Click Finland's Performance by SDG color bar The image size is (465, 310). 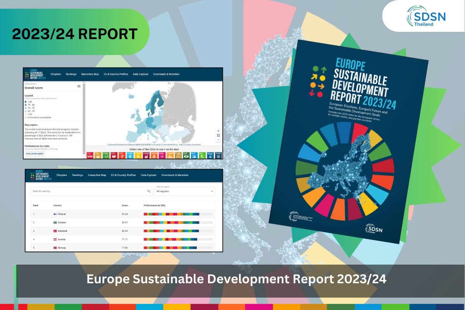pyautogui.click(x=171, y=214)
